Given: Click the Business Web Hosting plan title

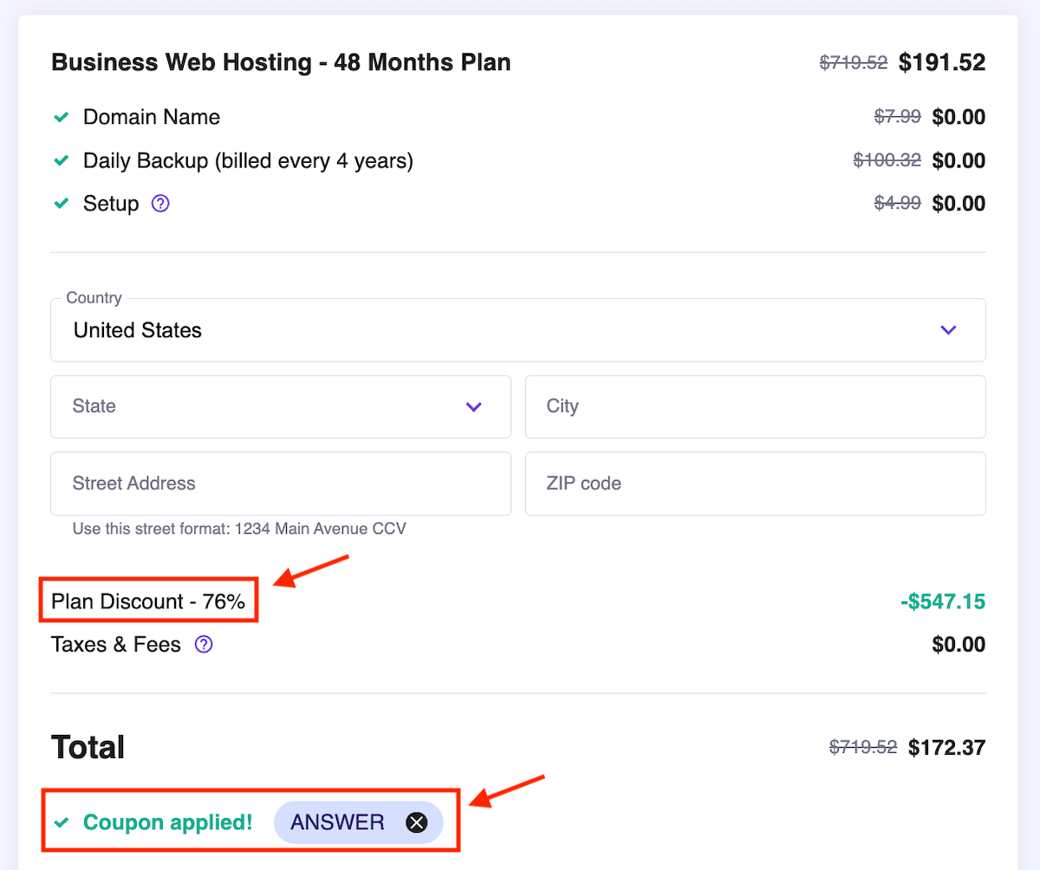Looking at the screenshot, I should (281, 62).
